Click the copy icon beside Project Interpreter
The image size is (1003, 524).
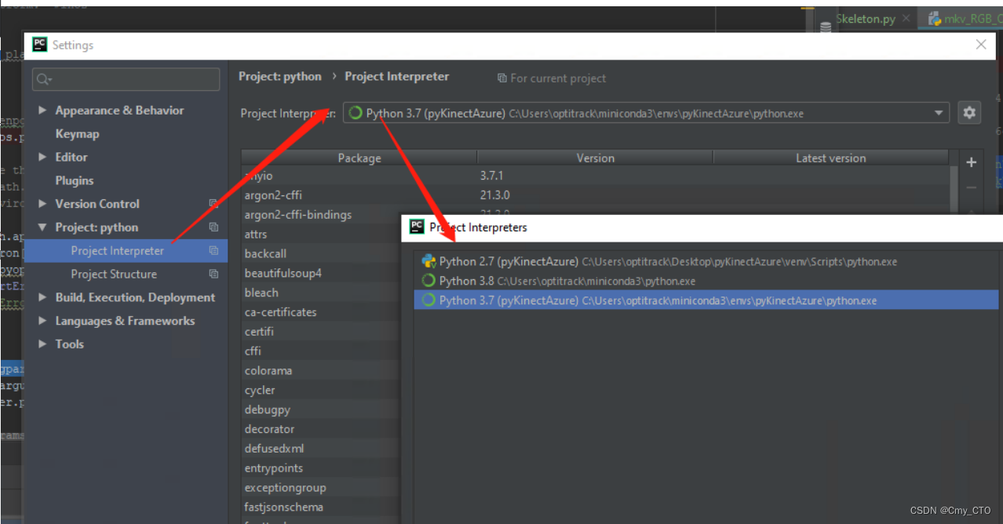213,251
